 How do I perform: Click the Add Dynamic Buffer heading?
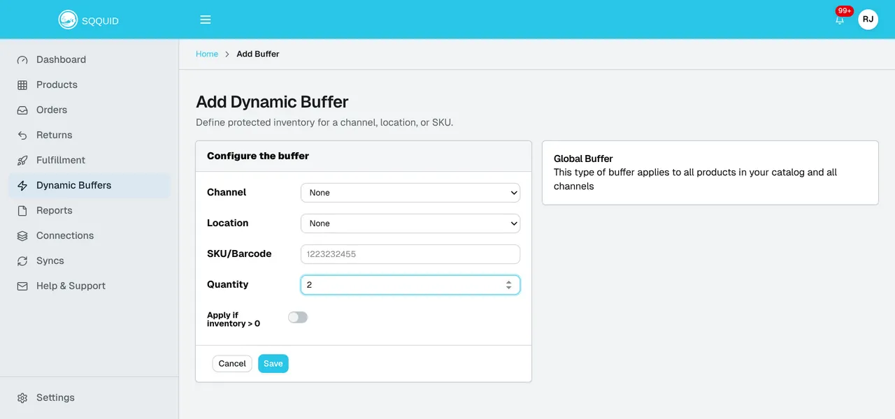pyautogui.click(x=272, y=102)
